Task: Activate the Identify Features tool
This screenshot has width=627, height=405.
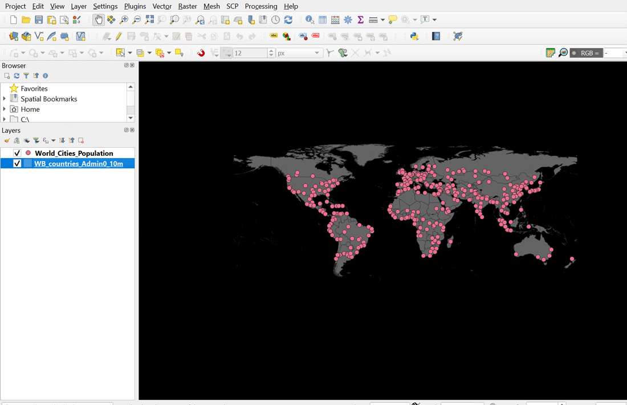Action: point(310,19)
